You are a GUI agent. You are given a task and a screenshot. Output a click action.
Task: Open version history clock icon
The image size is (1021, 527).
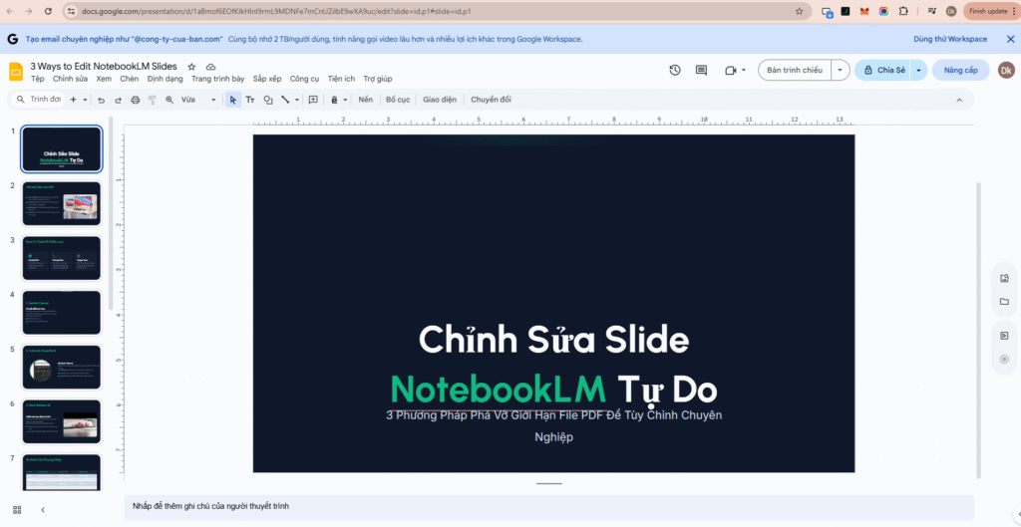(x=675, y=71)
